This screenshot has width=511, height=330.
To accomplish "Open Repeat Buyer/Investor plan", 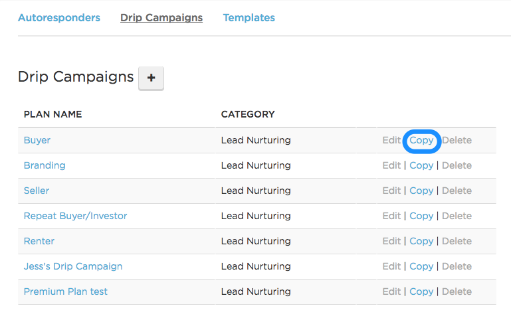I will 75,216.
